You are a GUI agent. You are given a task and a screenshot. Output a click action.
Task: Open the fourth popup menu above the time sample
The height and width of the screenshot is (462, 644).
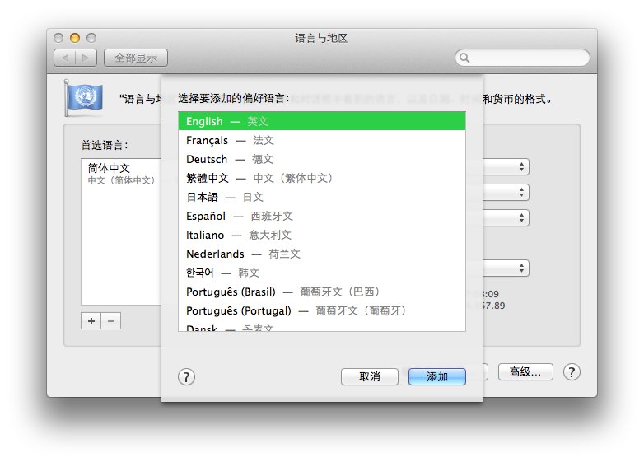click(x=506, y=268)
